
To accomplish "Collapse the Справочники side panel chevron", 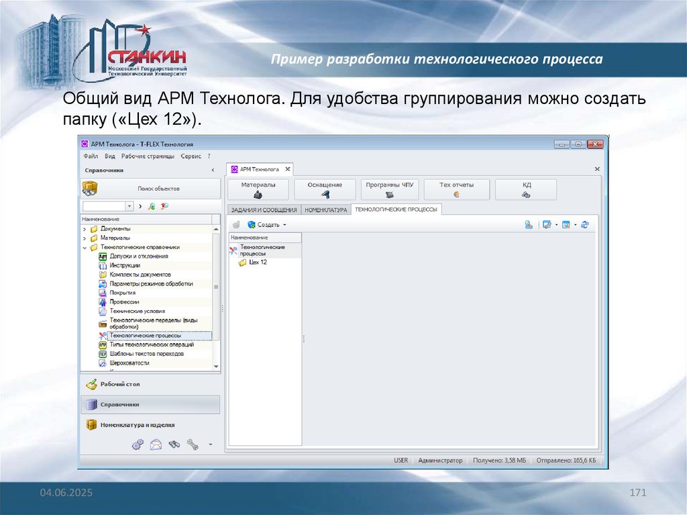I will (x=213, y=170).
